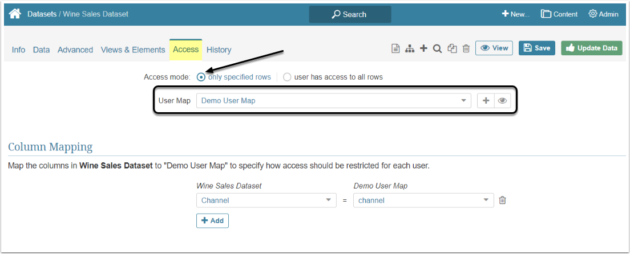Click the home icon in header
The width and height of the screenshot is (630, 254).
tap(15, 14)
